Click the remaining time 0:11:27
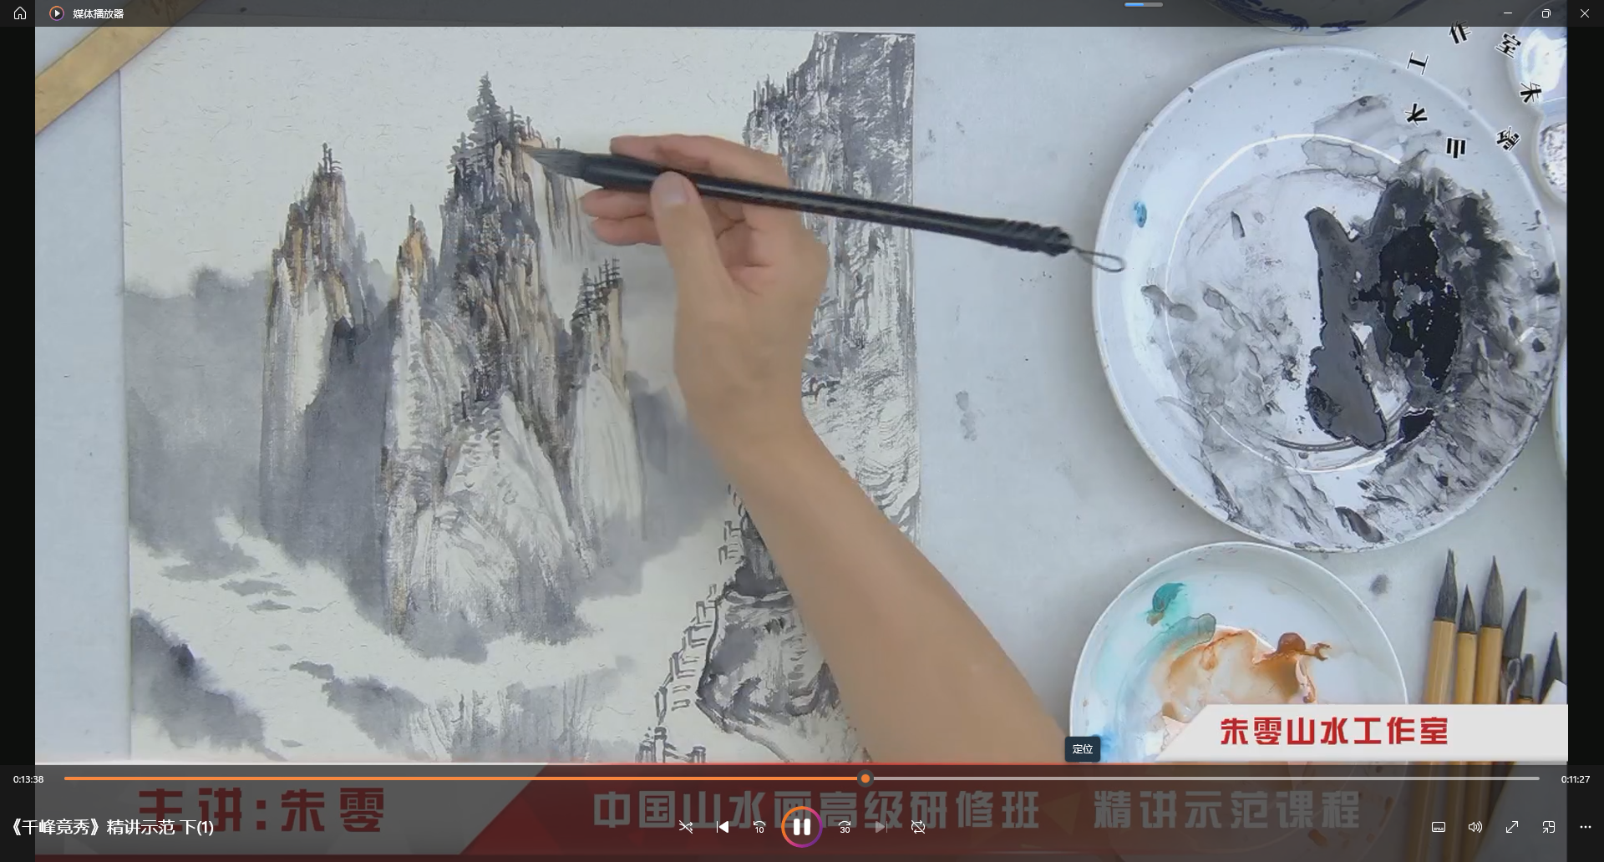This screenshot has height=862, width=1604. (1575, 779)
